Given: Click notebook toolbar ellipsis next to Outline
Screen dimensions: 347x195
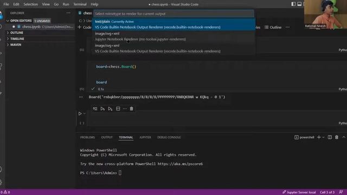Looking at the screenshot, I should point(287,27).
